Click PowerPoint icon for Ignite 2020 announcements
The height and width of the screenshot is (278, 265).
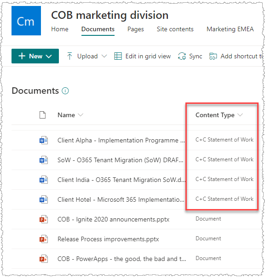click(x=44, y=219)
